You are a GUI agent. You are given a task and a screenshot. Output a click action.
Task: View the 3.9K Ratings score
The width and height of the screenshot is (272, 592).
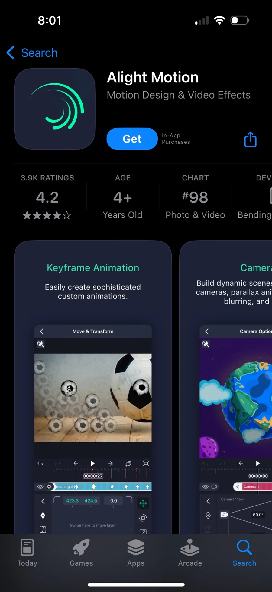47,197
